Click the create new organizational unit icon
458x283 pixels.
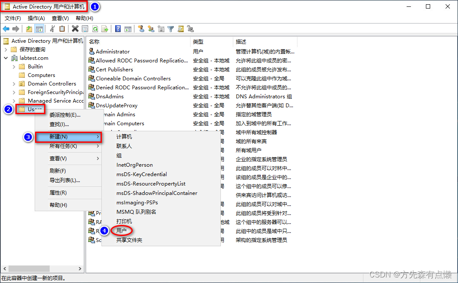[x=161, y=29]
